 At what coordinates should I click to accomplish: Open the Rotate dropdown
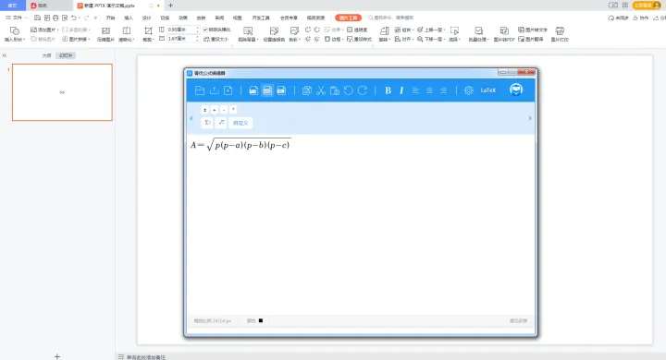point(384,34)
